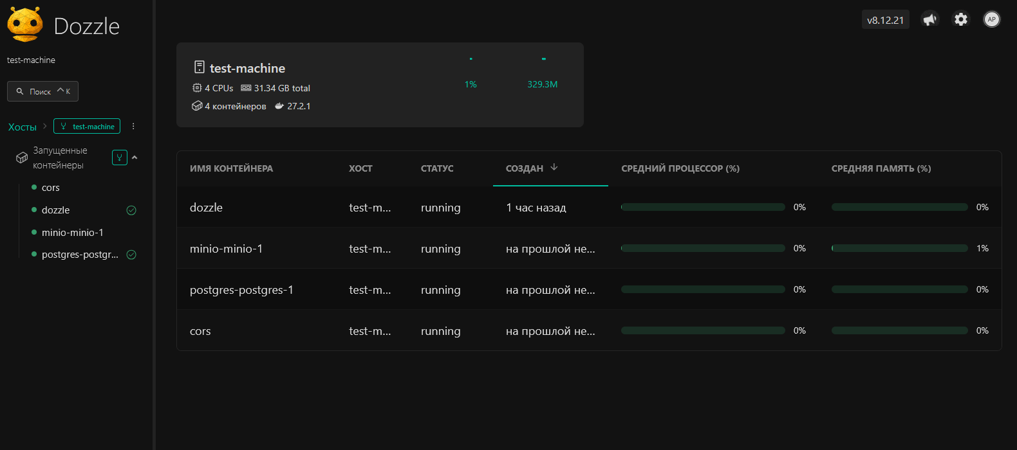Open minio-minio-1 in the sidebar
Screen dimensions: 1017x450
pos(73,232)
